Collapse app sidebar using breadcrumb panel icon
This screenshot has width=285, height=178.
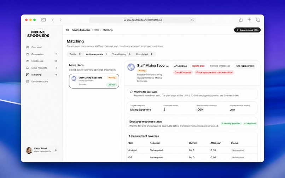pos(68,30)
